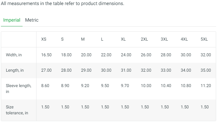Viewport: 217px width, 122px height.
Task: Click the 5XL length value 35.00
Action: (206, 70)
